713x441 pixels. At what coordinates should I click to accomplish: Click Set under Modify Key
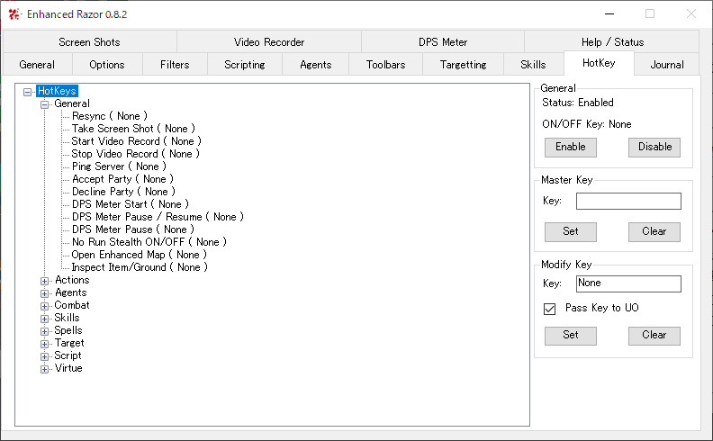pyautogui.click(x=570, y=336)
